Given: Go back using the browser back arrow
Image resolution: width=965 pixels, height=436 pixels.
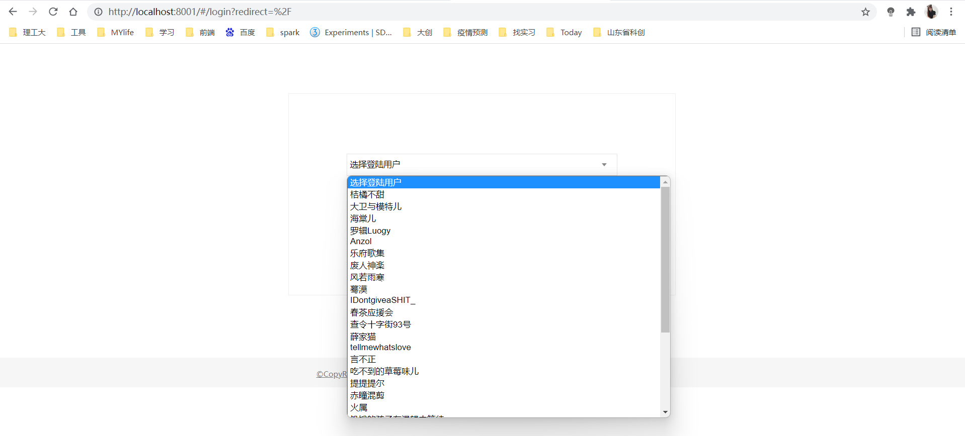Looking at the screenshot, I should tap(13, 12).
